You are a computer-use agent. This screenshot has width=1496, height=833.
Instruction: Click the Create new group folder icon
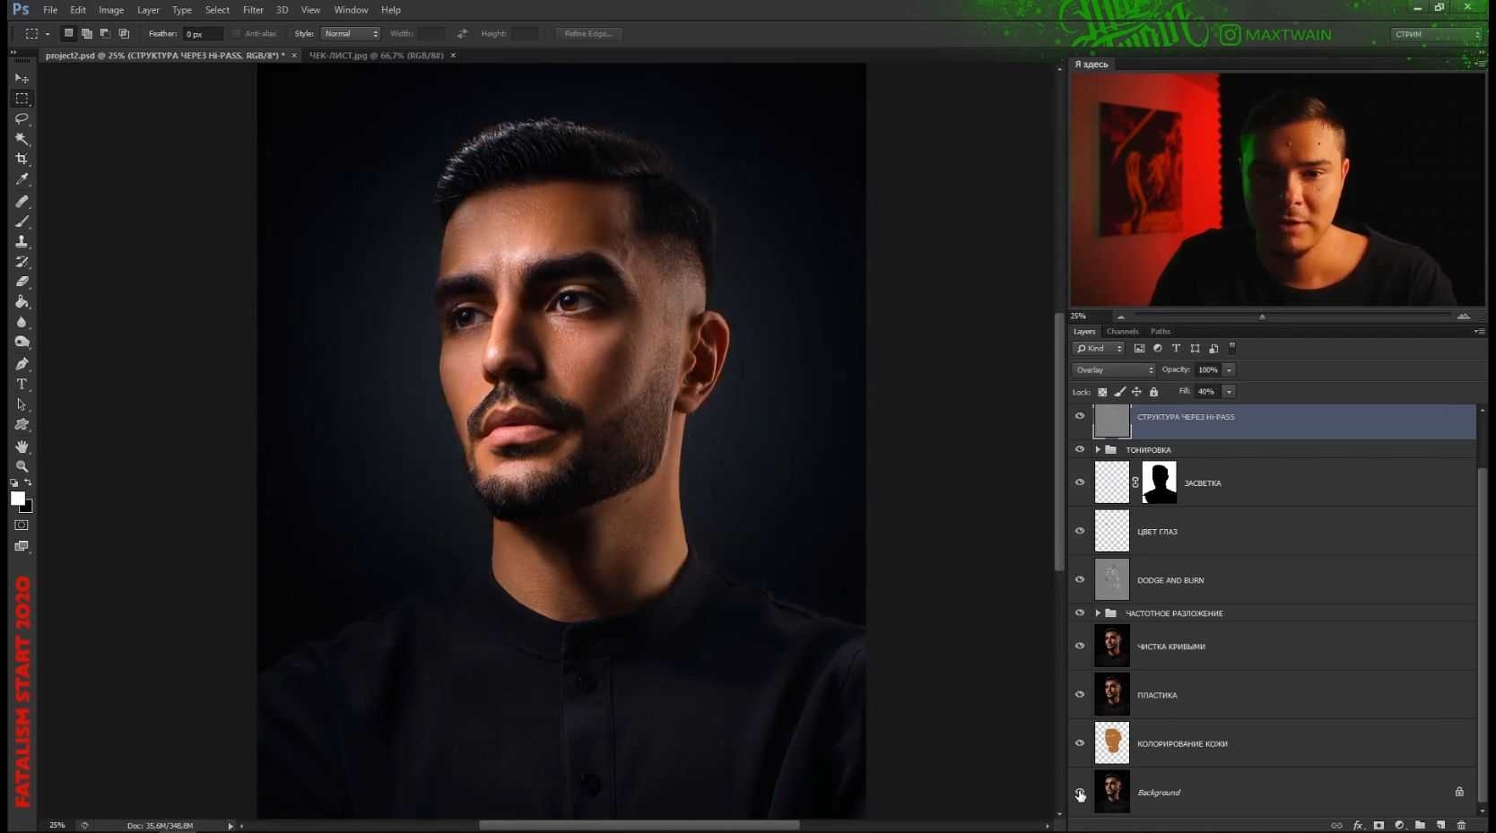[1420, 825]
